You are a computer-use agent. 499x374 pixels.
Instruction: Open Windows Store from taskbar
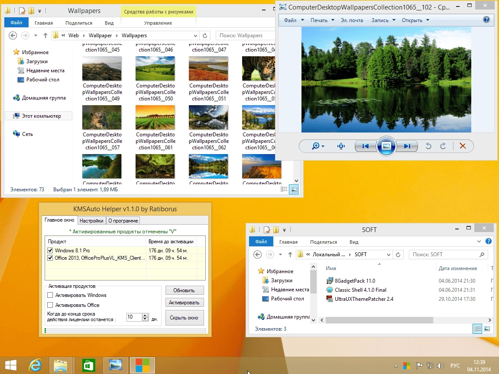(88, 365)
